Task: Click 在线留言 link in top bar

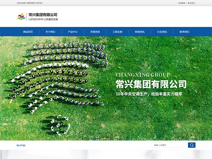Action: [182, 3]
